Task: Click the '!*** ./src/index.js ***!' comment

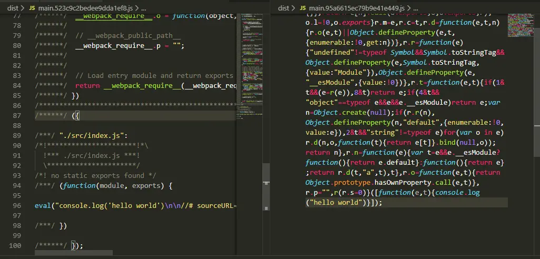Action: pos(91,155)
